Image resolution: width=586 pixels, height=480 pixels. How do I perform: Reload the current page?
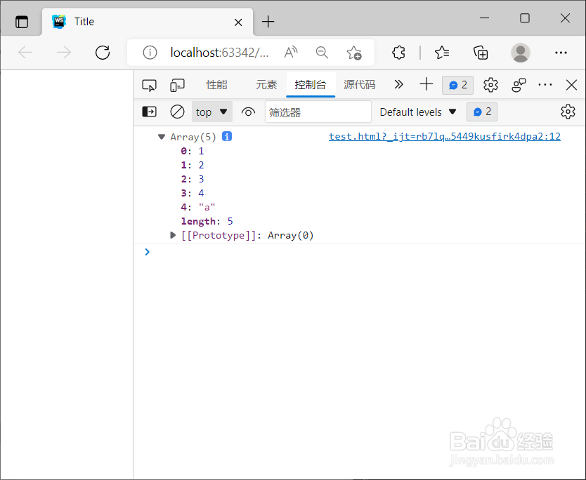(x=103, y=52)
